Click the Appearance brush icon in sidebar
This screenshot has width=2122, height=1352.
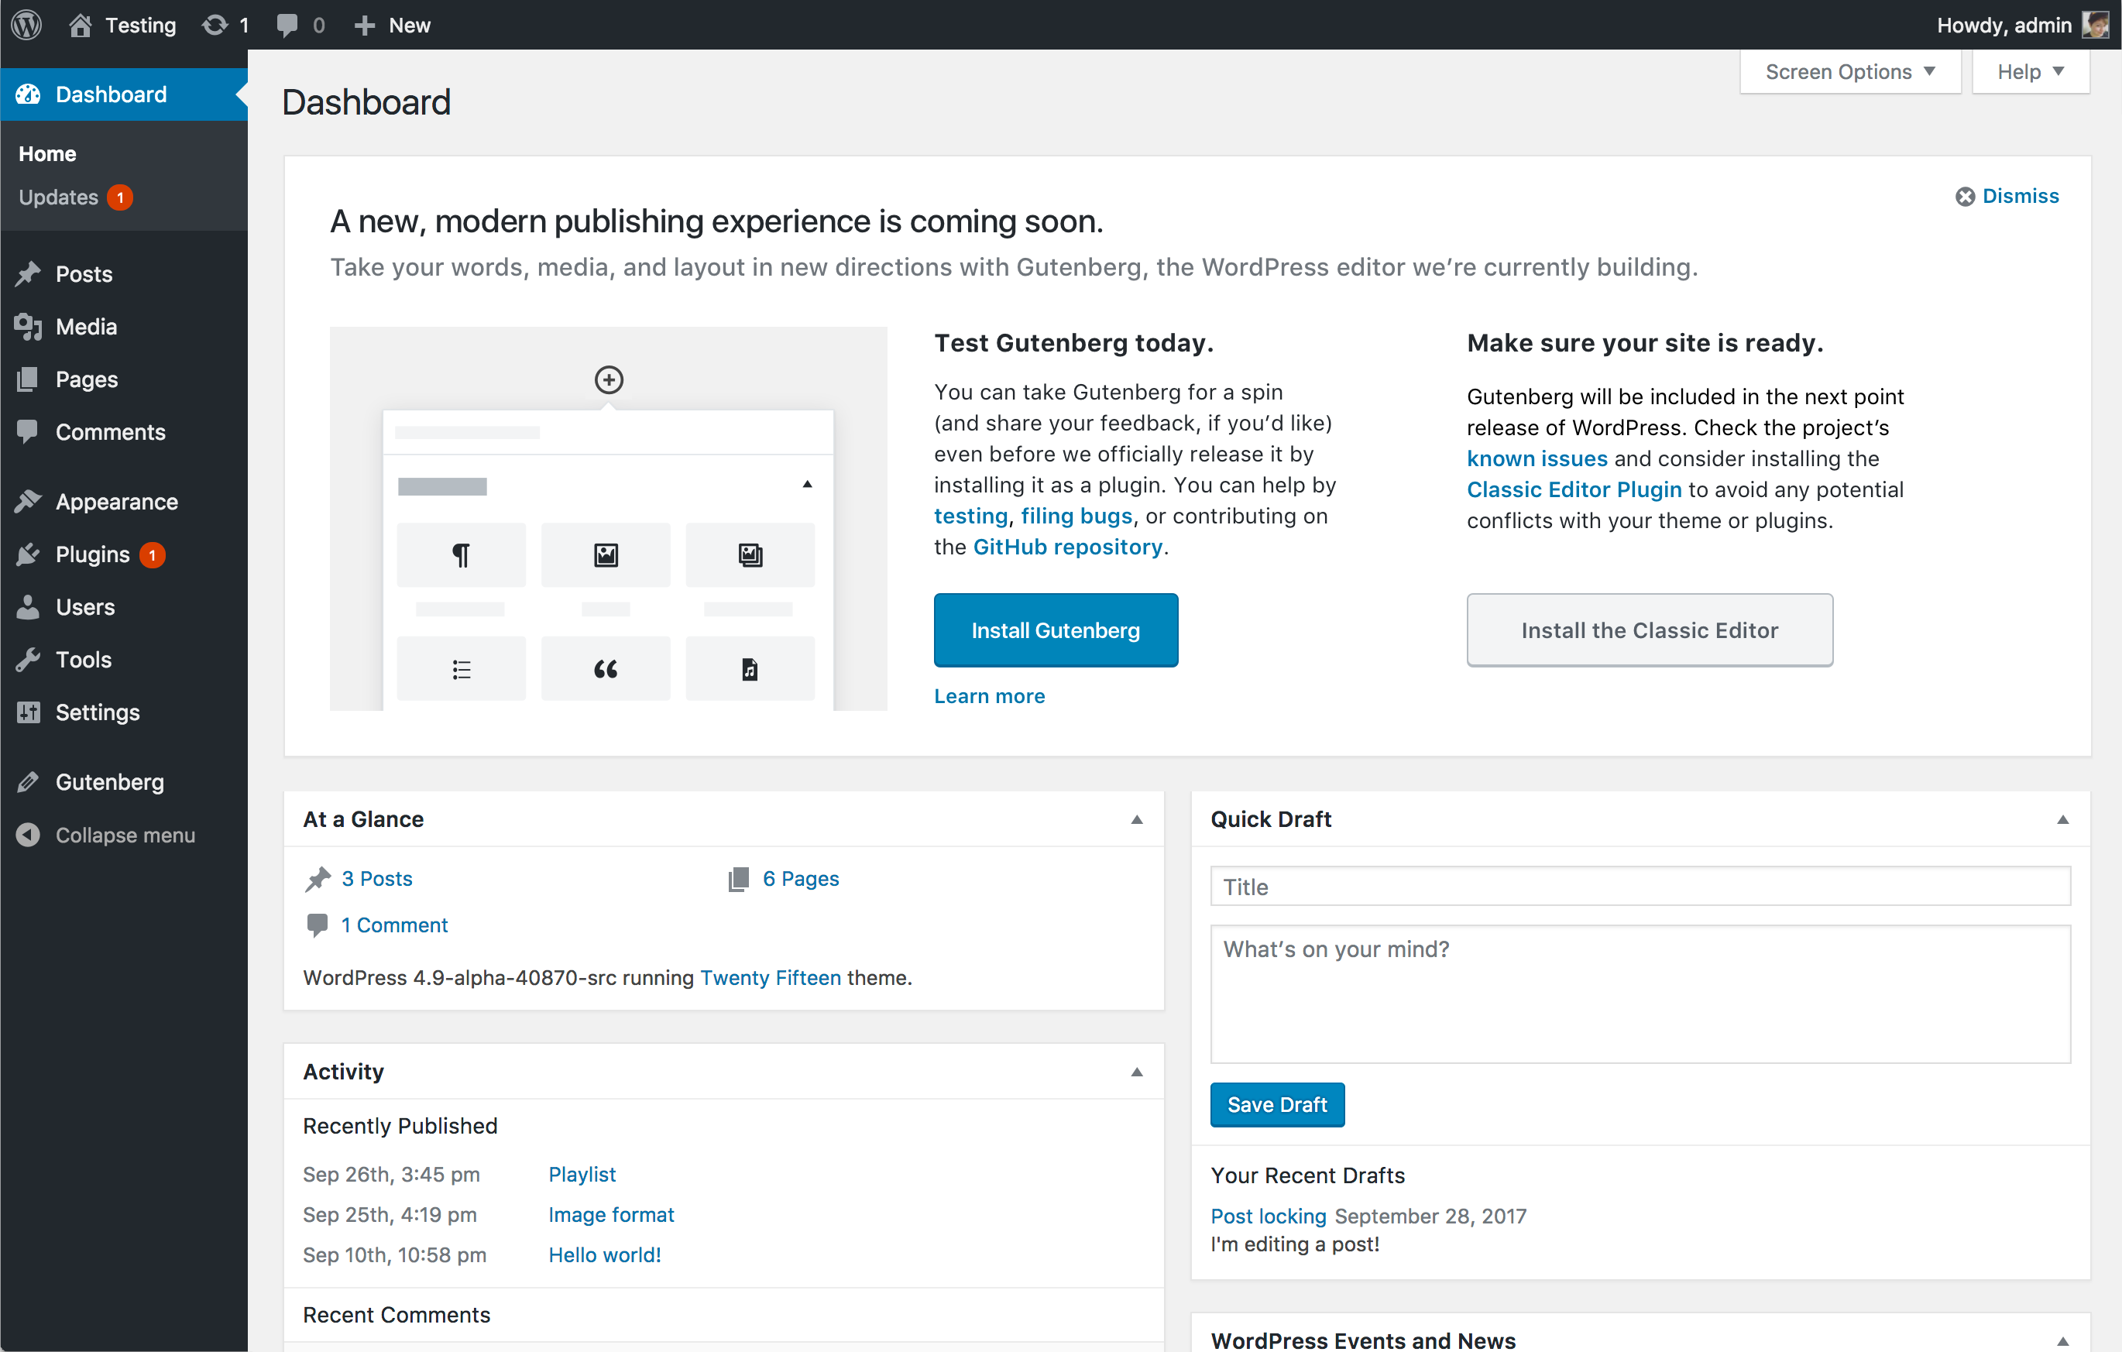[28, 502]
